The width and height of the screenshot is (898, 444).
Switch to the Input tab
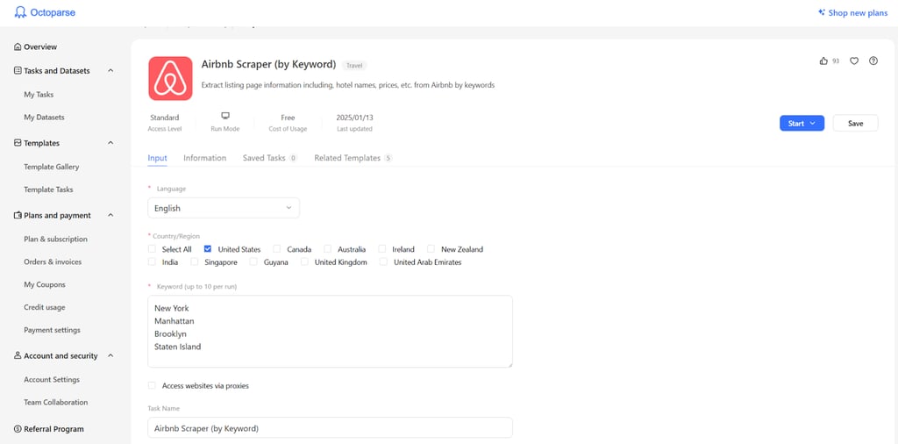pyautogui.click(x=158, y=158)
